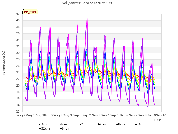Click the -2cm legend label
This screenshot has height=134, width=178.
84,124
